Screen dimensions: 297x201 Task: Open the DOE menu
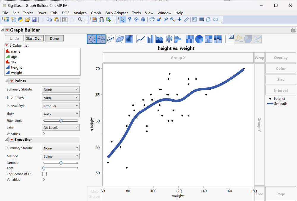(65, 13)
